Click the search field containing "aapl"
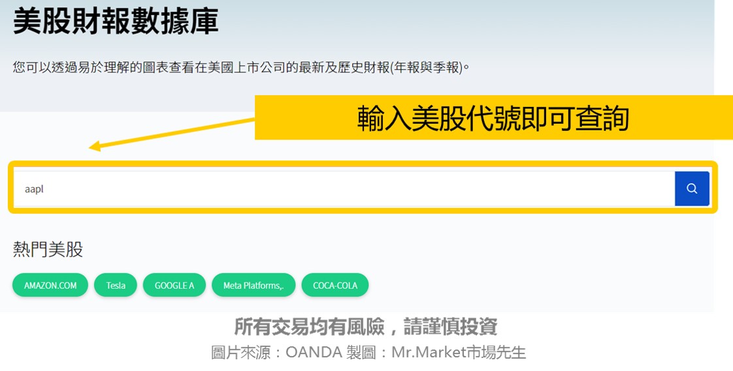Screen dimensions: 733x371 tap(344, 188)
